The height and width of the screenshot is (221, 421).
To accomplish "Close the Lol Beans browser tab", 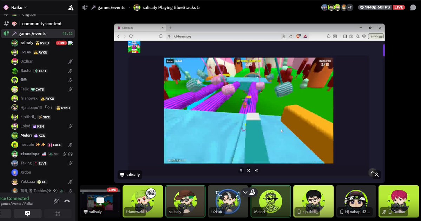I will pos(162,28).
